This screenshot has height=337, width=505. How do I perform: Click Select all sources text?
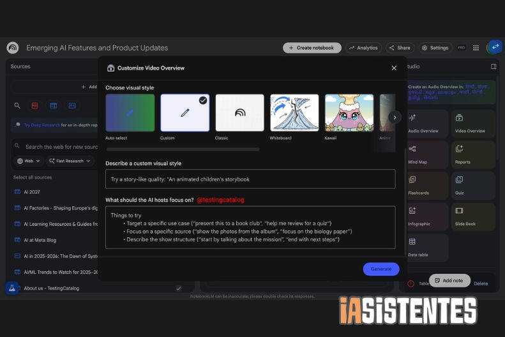(x=33, y=177)
